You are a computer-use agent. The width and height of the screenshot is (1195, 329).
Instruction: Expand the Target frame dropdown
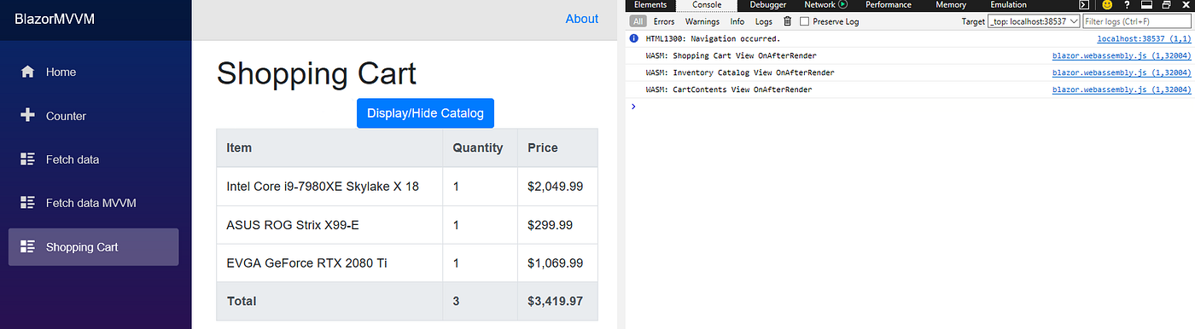1035,21
